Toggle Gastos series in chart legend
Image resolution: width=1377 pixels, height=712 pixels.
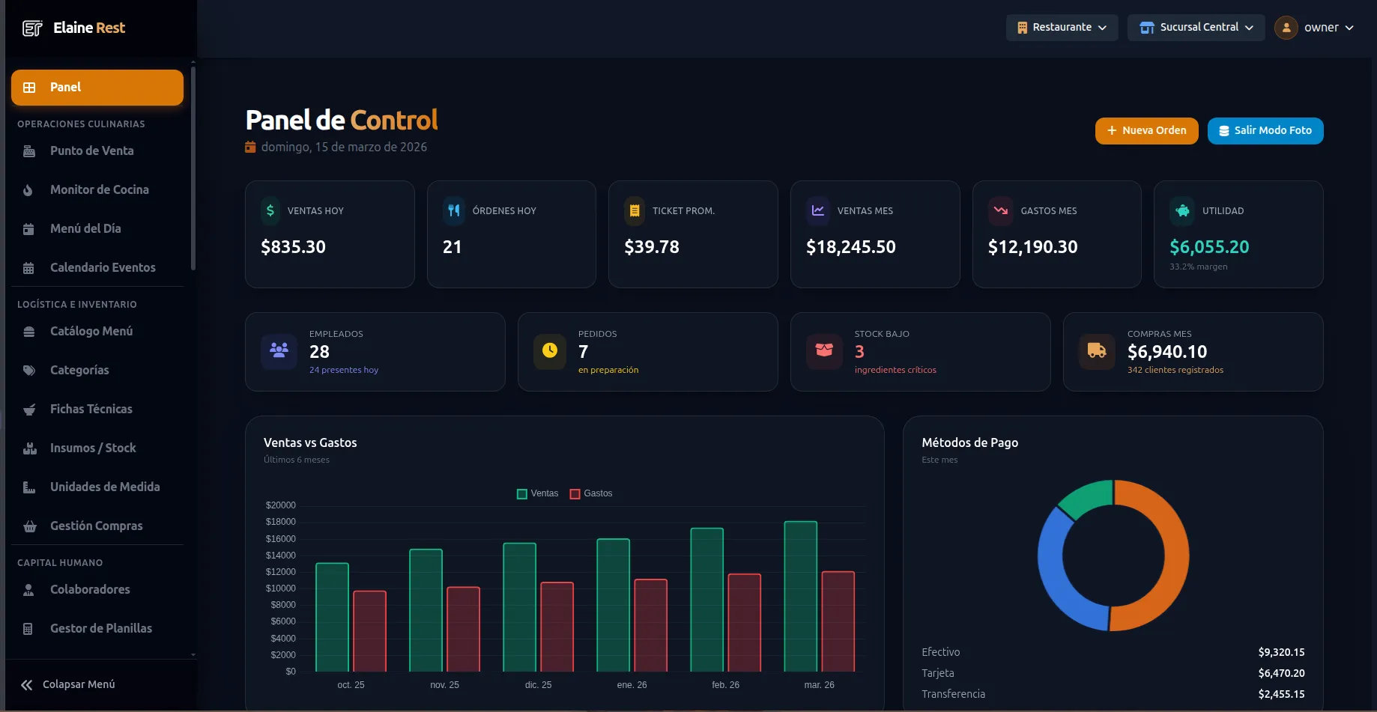coord(591,493)
